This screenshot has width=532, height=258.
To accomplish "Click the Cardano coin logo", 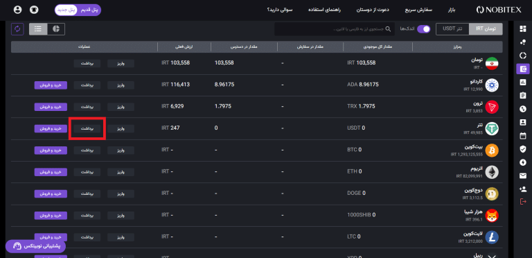I will pos(492,85).
